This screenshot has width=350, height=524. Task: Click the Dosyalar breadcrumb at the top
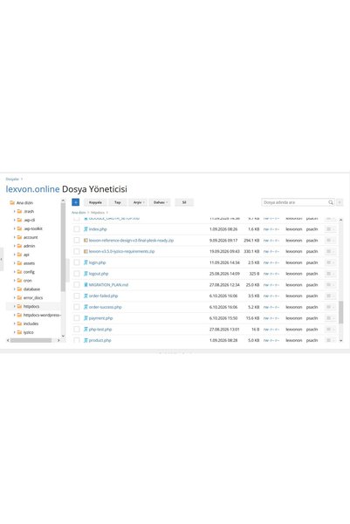[x=12, y=179]
